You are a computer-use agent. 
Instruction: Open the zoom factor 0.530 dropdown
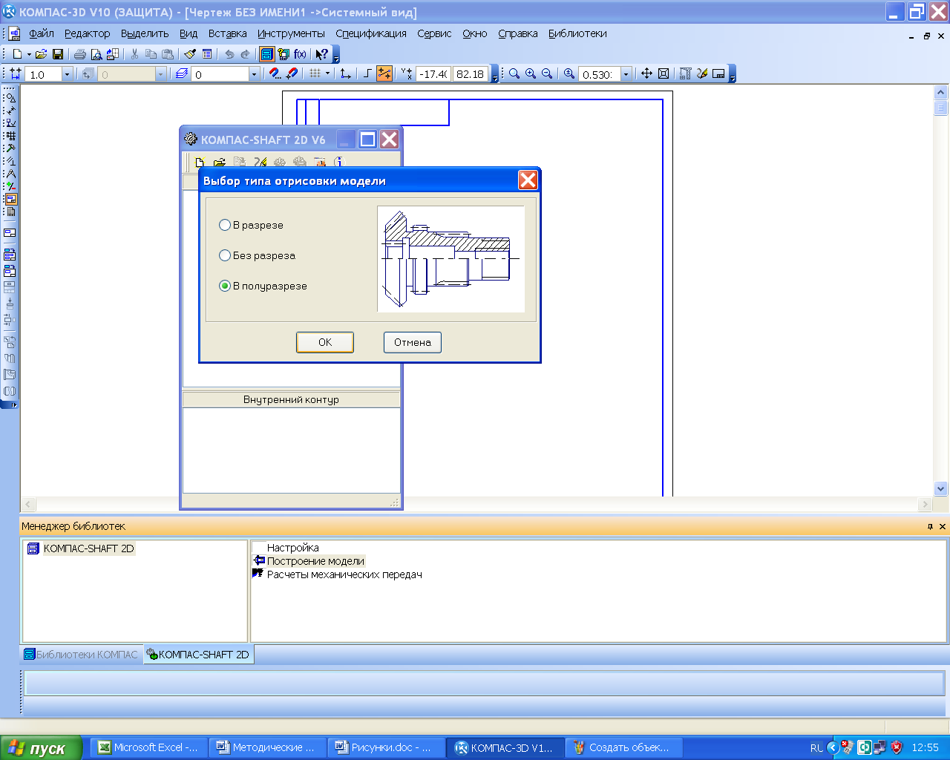coord(626,74)
